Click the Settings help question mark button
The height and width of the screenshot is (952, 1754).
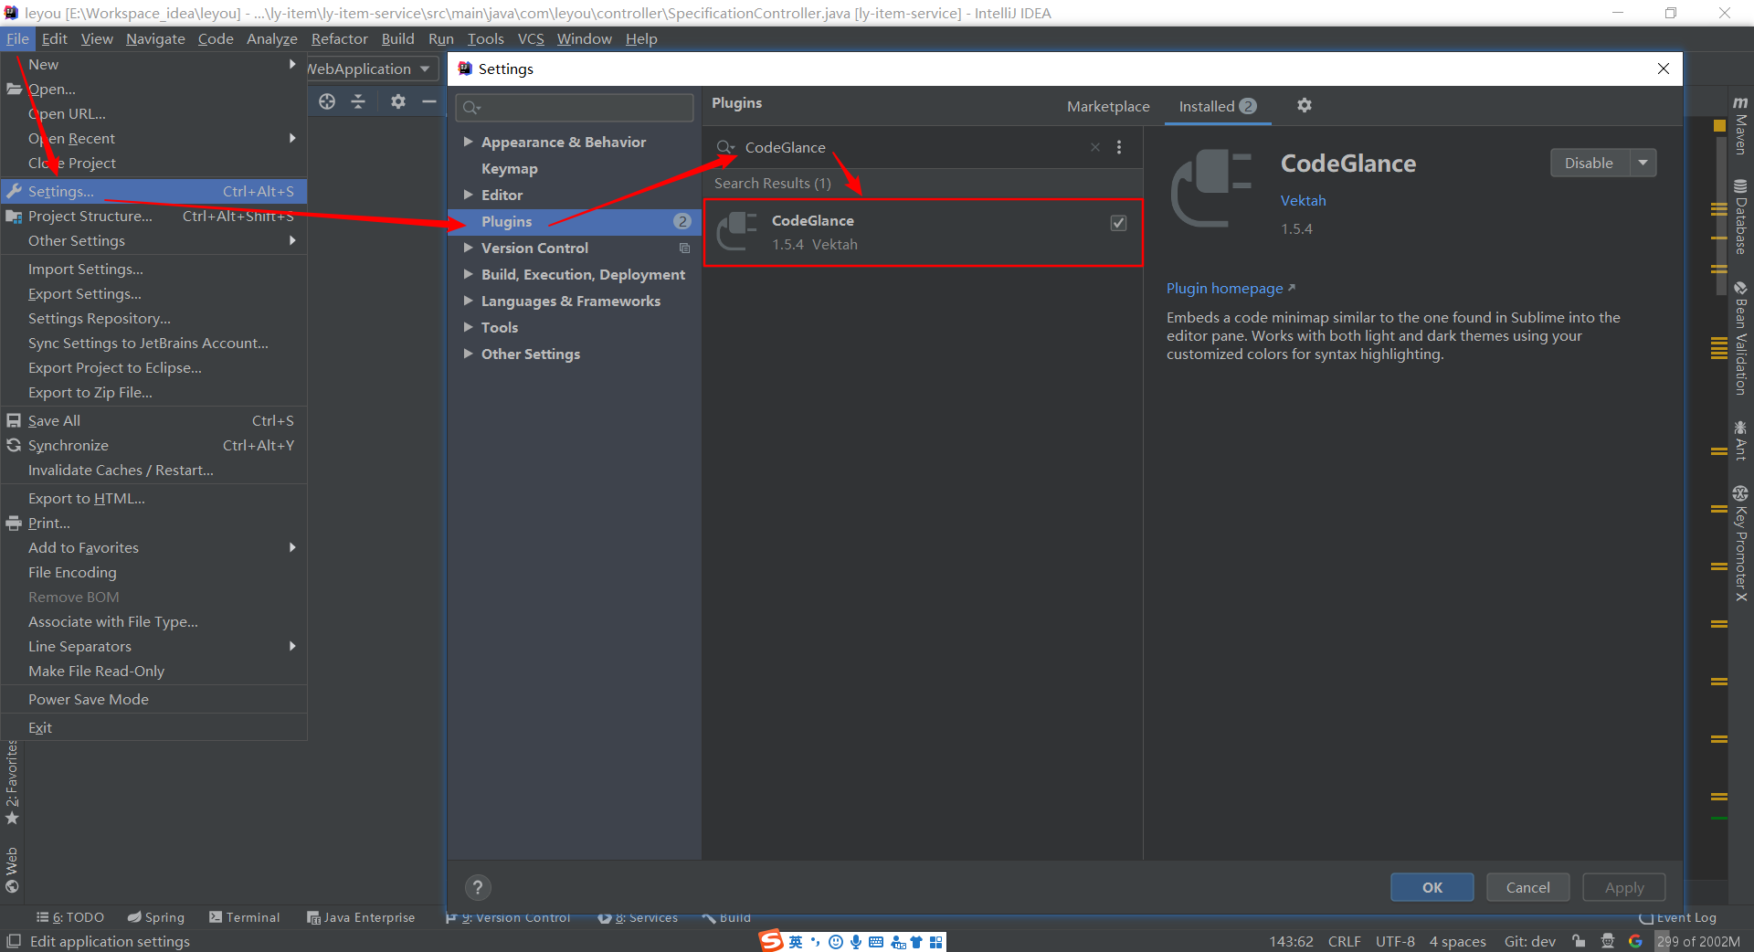pyautogui.click(x=478, y=887)
